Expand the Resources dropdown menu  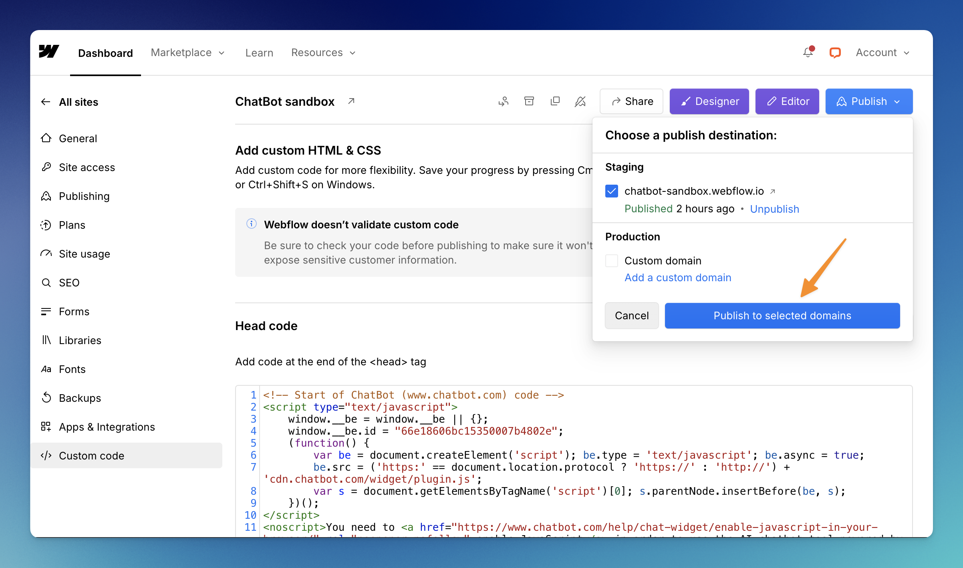coord(323,52)
